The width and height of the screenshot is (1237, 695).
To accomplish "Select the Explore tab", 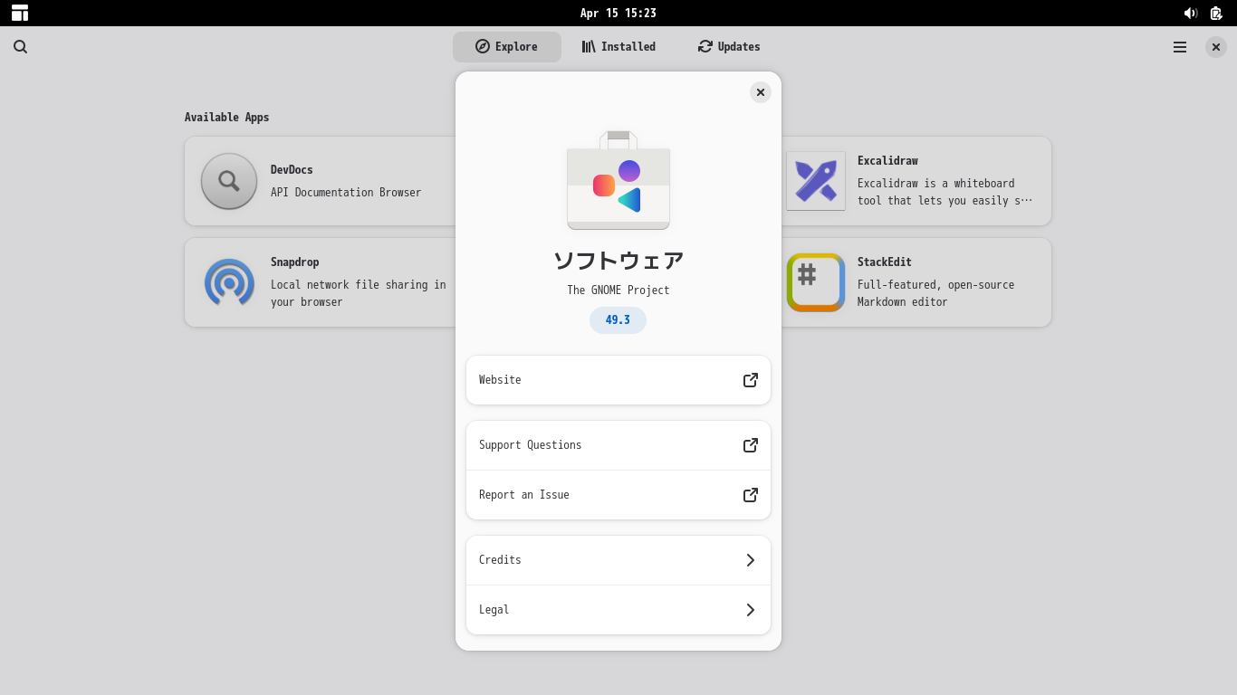I will [x=507, y=46].
